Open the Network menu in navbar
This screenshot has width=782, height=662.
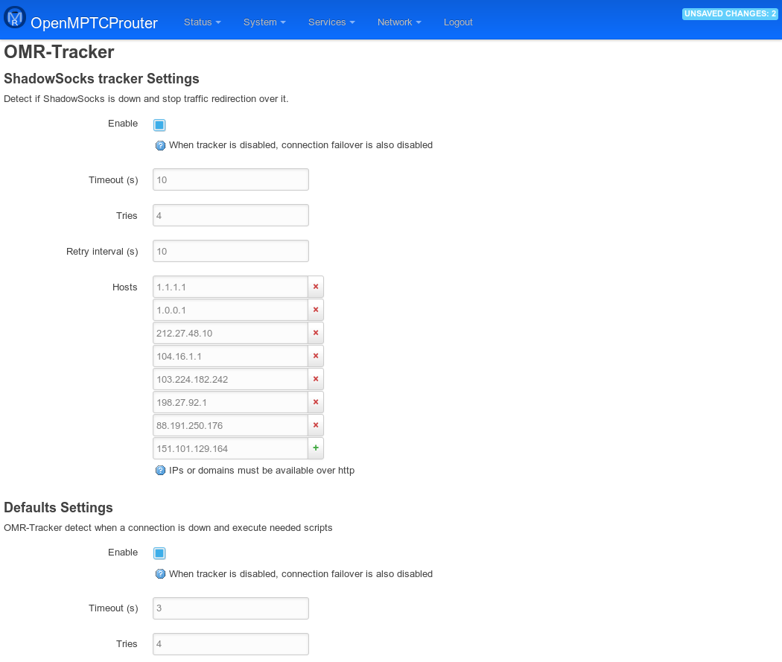coord(399,22)
